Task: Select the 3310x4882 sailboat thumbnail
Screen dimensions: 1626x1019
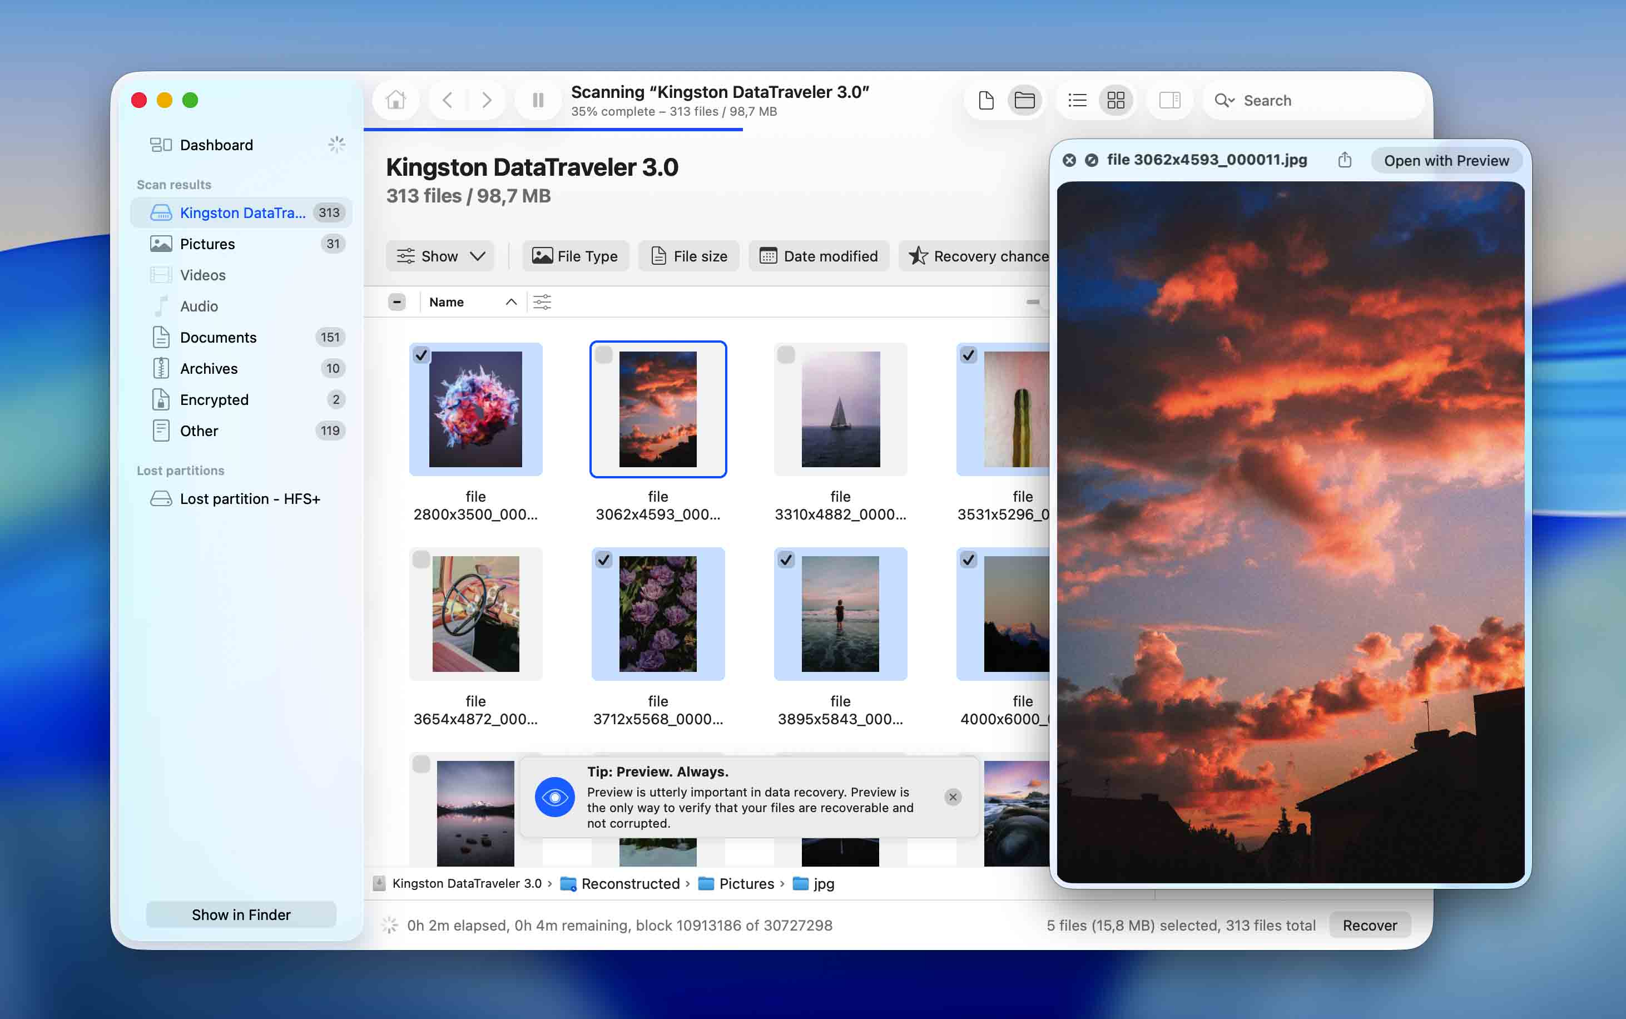Action: [841, 409]
